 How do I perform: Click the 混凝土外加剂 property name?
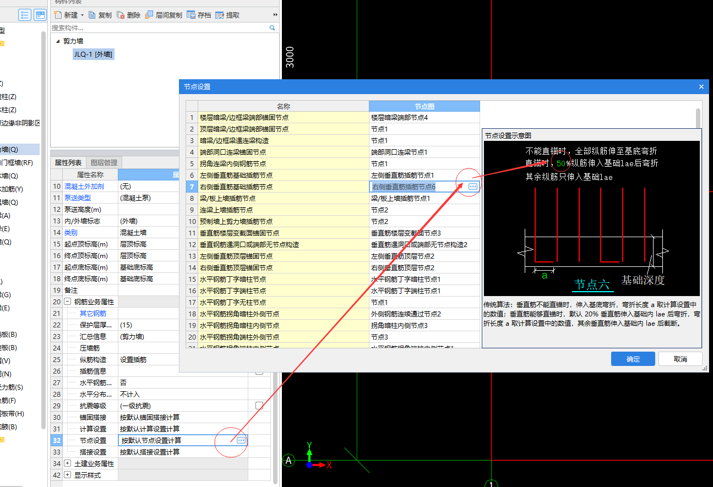tap(84, 186)
